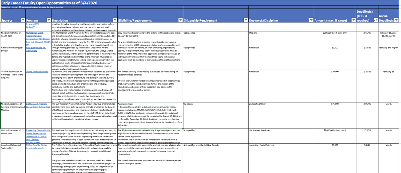Select the 'Life Sciences; Medicine' keywords cell

[x=281, y=136]
